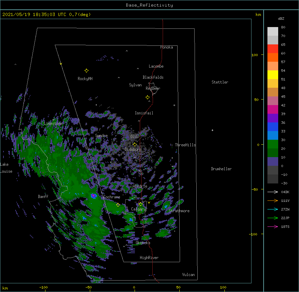Click the HighRiver label

pos(149,258)
